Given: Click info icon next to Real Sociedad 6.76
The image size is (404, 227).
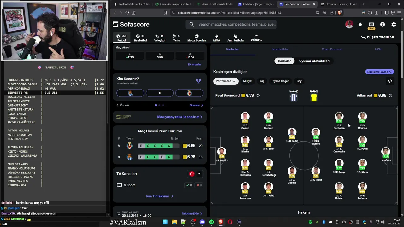Looking at the screenshot, I should tap(258, 96).
